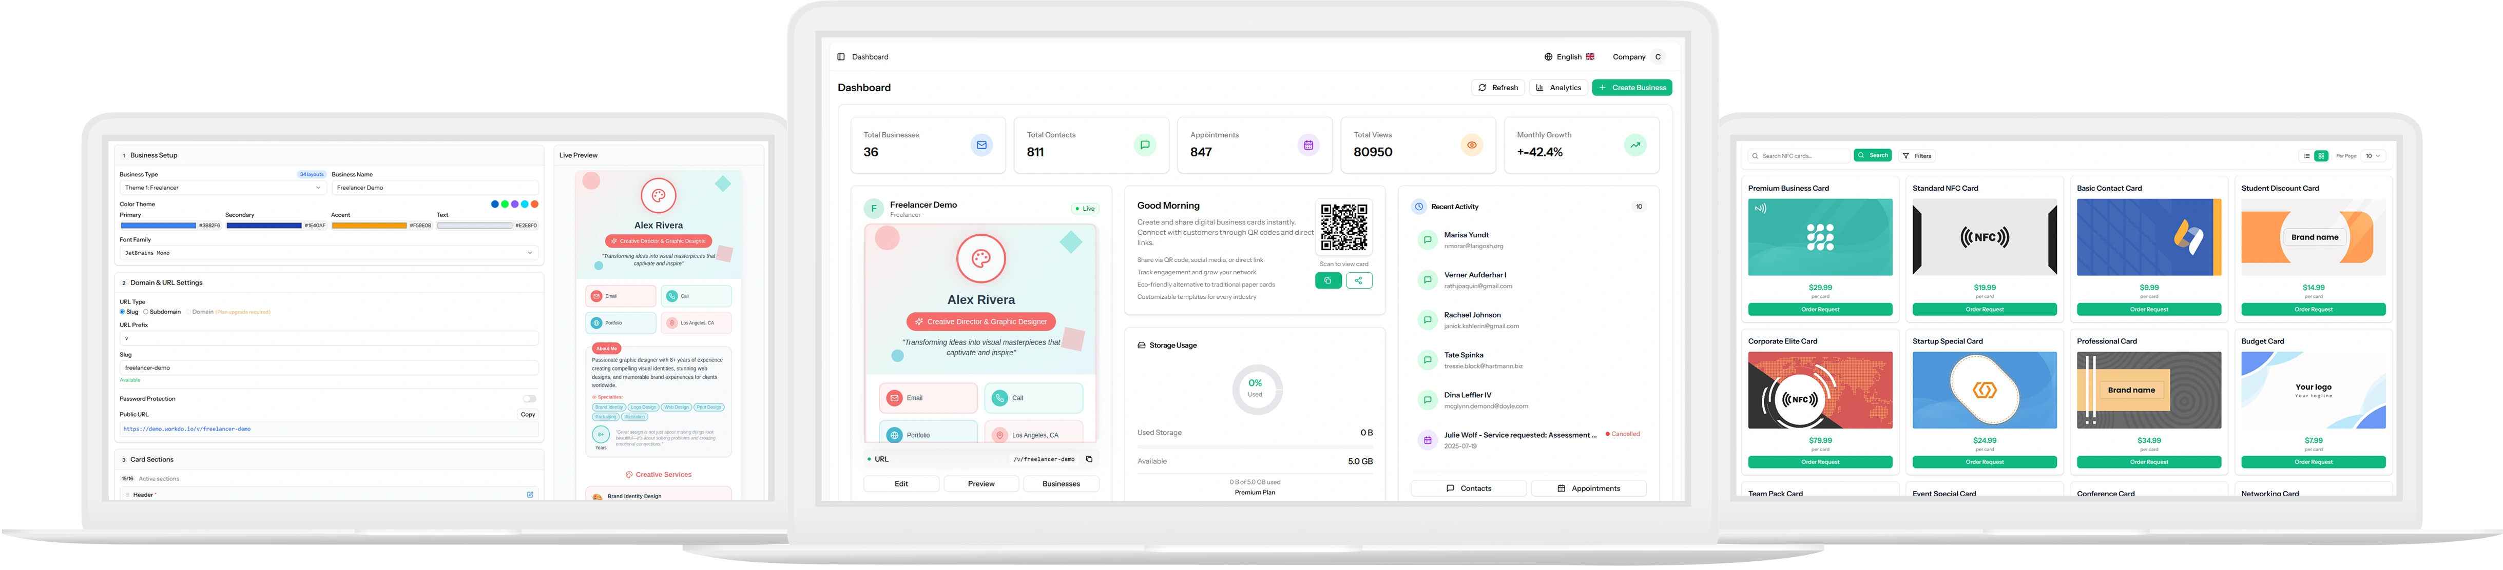The width and height of the screenshot is (2503, 570).
Task: Pick the Accent color swatch #F59E0B
Action: [x=369, y=225]
